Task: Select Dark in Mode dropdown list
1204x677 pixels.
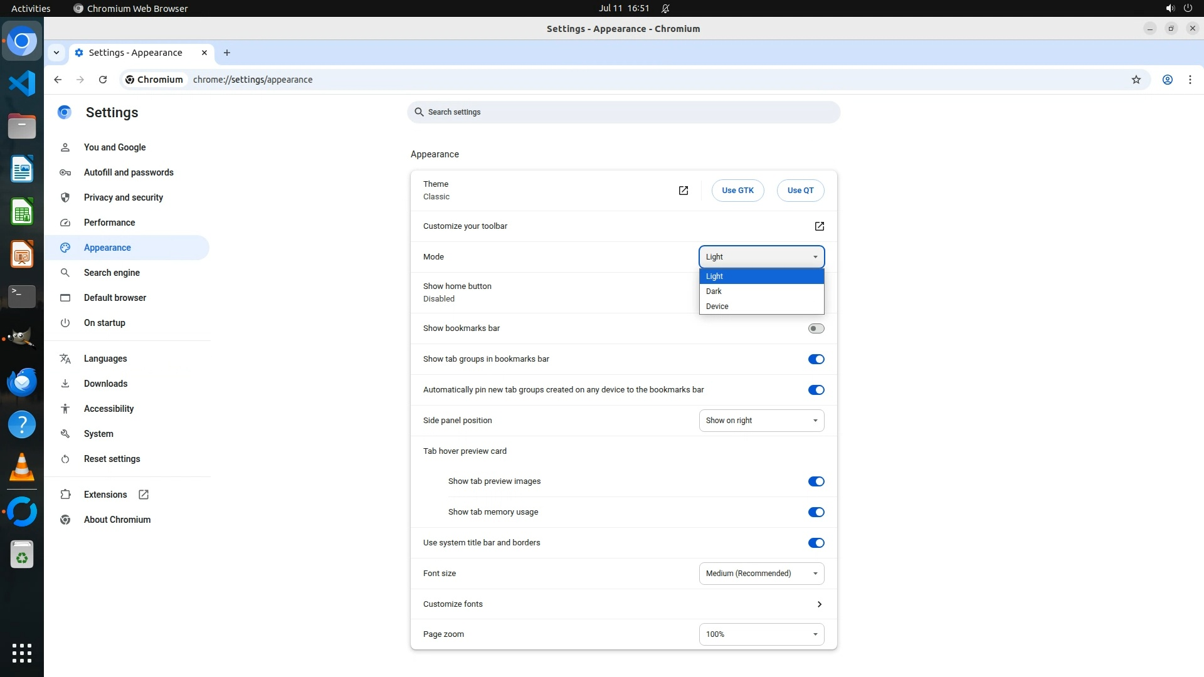Action: click(x=714, y=291)
